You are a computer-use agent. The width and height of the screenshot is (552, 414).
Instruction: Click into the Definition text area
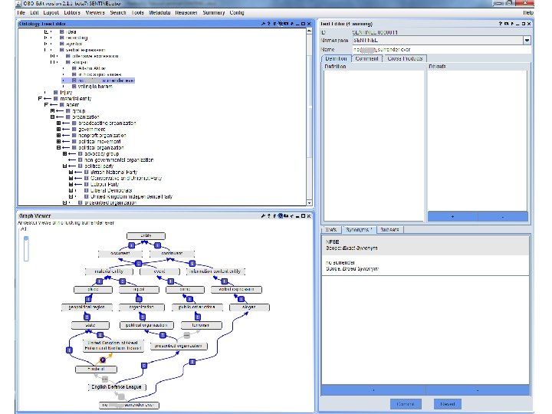(374, 146)
